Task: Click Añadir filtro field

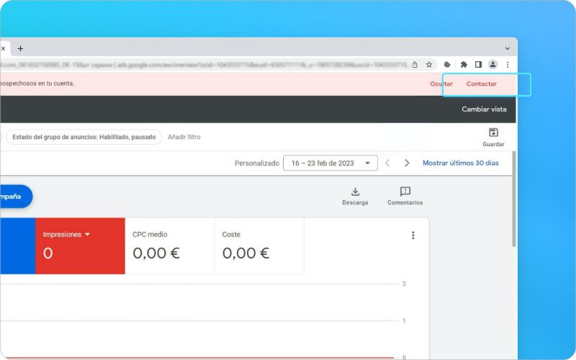Action: click(184, 137)
